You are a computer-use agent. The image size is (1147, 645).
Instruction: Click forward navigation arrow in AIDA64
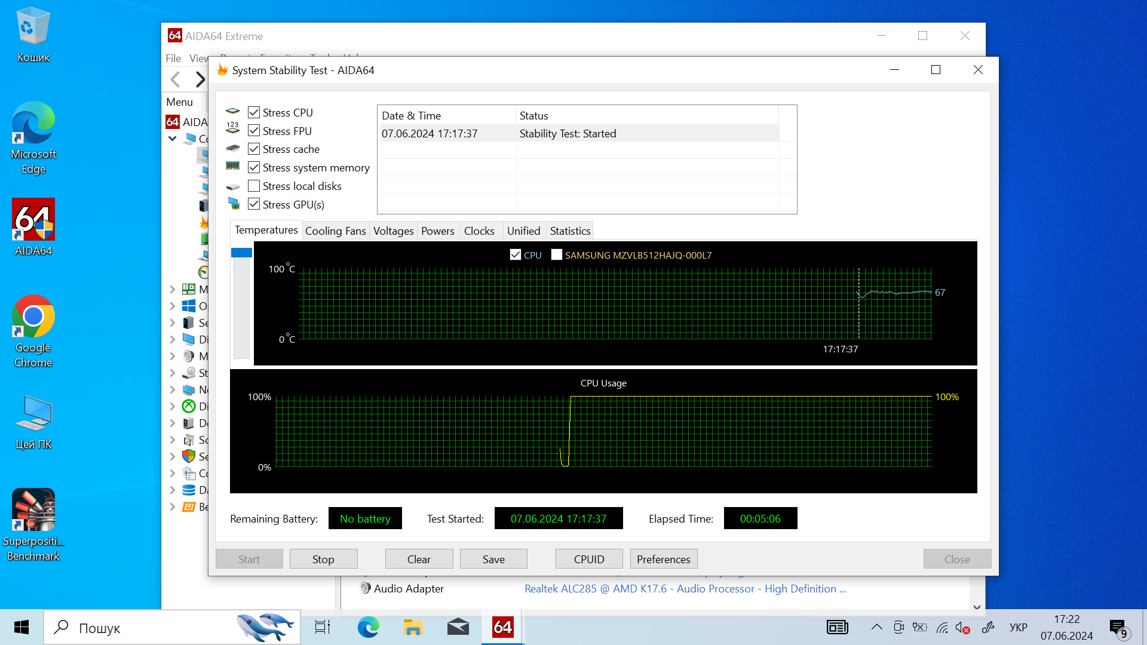(x=200, y=79)
